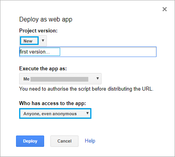This screenshot has width=175, height=157.
Task: Open the Help link
Action: (90, 141)
